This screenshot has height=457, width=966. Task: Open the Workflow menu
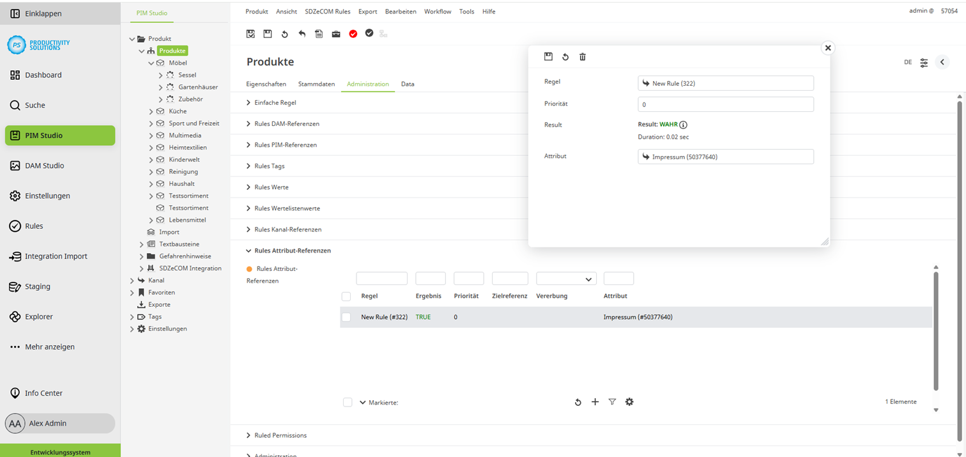437,11
